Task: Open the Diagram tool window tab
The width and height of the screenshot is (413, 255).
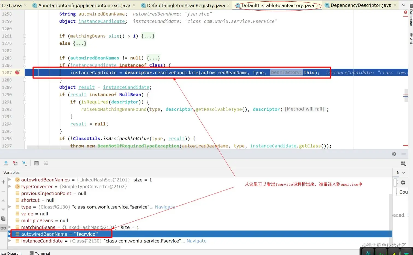Action: [11, 253]
